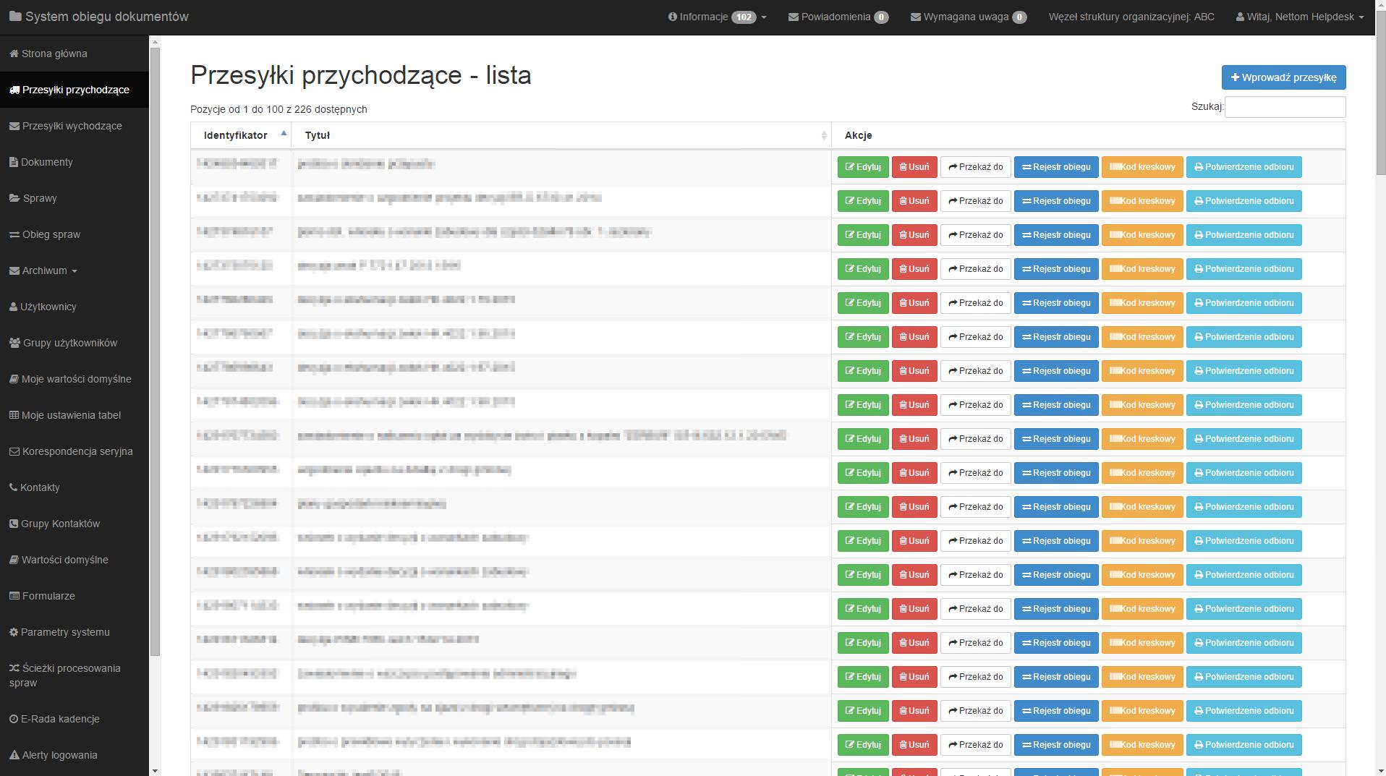The image size is (1386, 776).
Task: Click the clock icon for E-Rada kadencje
Action: click(x=14, y=719)
